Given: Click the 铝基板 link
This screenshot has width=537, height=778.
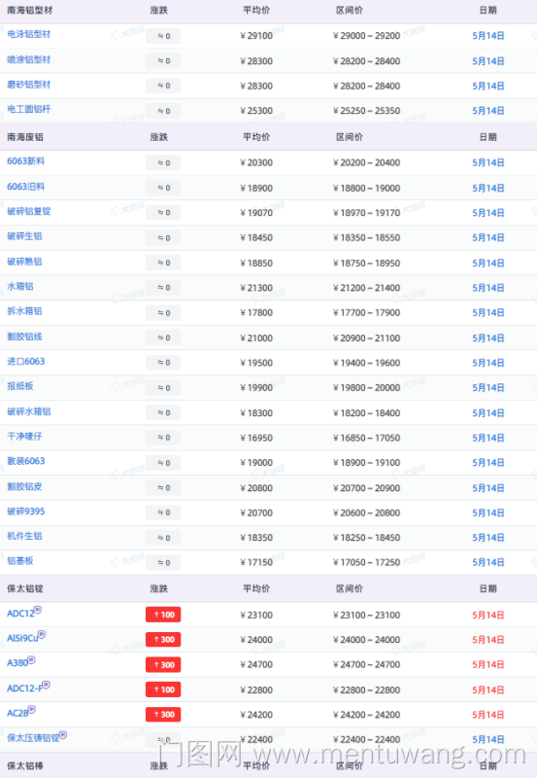Looking at the screenshot, I should 20,561.
